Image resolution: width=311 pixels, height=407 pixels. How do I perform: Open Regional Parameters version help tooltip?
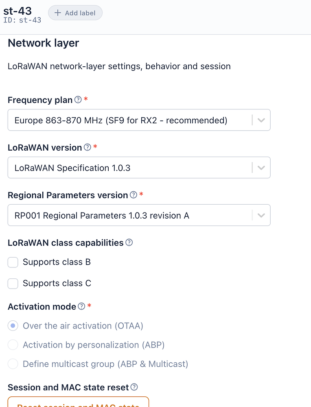pos(134,195)
